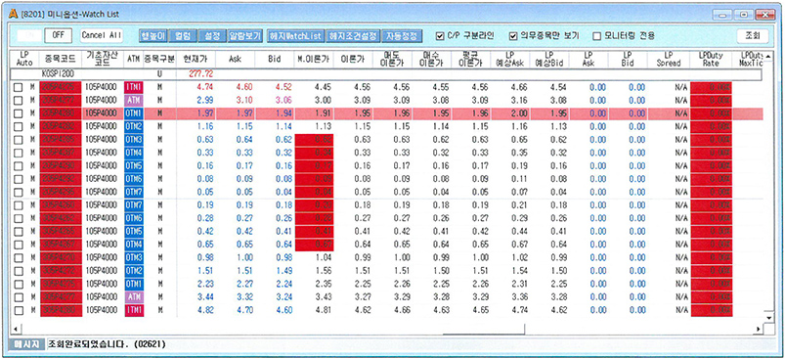The height and width of the screenshot is (358, 785).
Task: Toggle the 의무종목만 보기 checkbox
Action: point(513,36)
